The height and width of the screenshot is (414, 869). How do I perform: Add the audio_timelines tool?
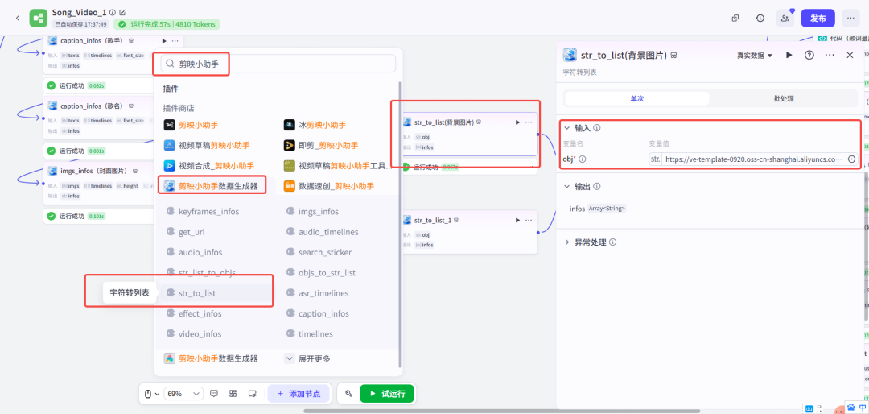point(323,232)
